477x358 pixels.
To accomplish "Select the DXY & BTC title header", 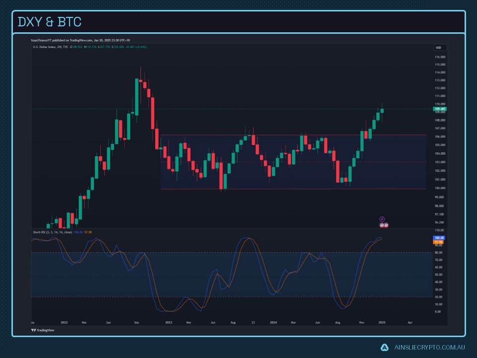I will point(50,21).
